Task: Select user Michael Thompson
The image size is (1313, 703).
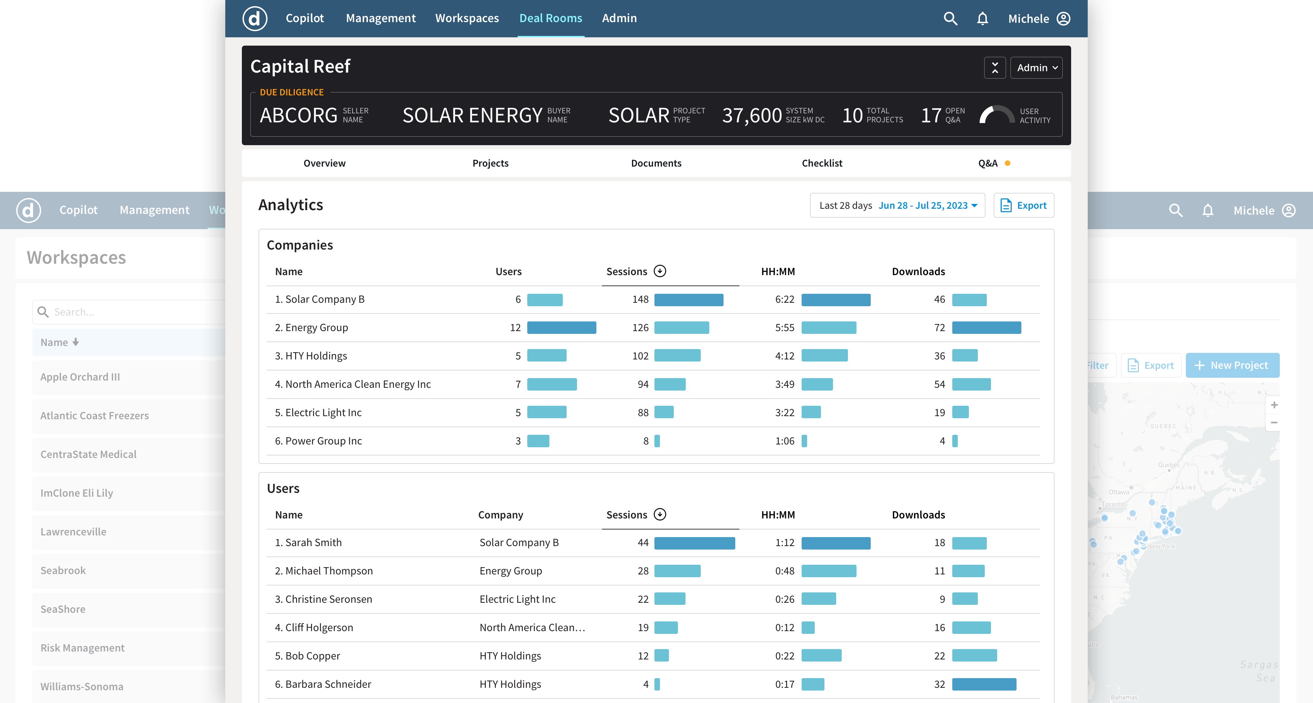Action: pyautogui.click(x=653, y=571)
